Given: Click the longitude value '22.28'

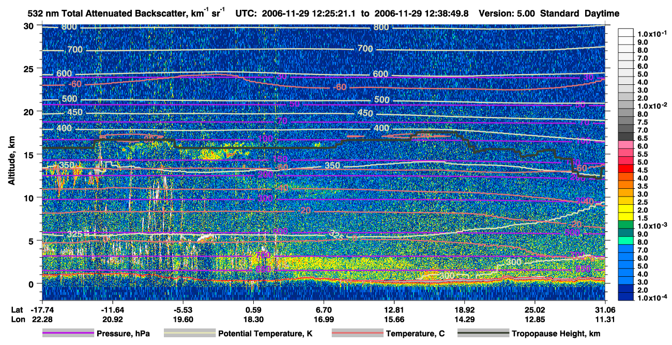Looking at the screenshot, I should 42,320.
